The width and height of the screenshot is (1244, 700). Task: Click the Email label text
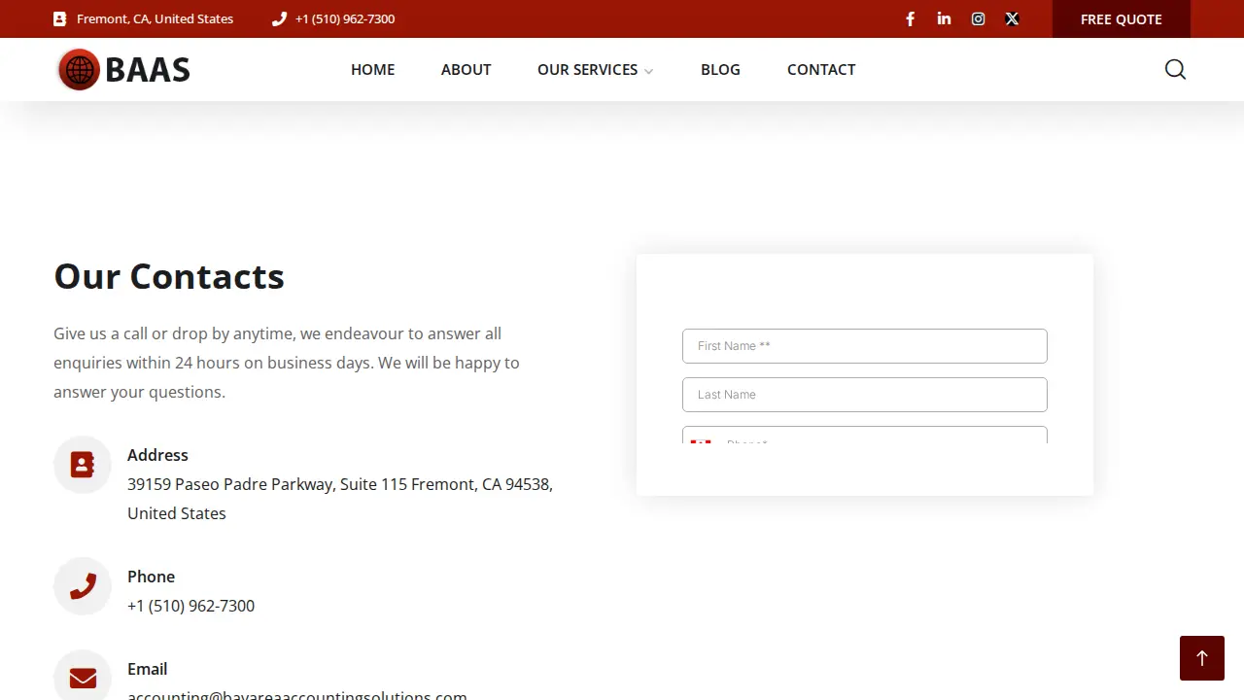point(148,669)
